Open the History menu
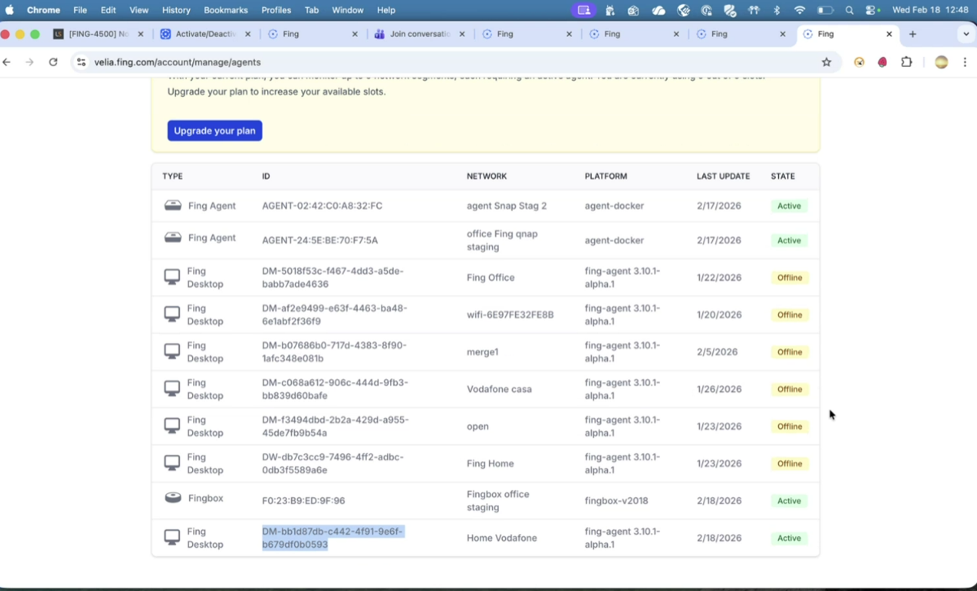Viewport: 977px width, 591px height. (x=175, y=10)
